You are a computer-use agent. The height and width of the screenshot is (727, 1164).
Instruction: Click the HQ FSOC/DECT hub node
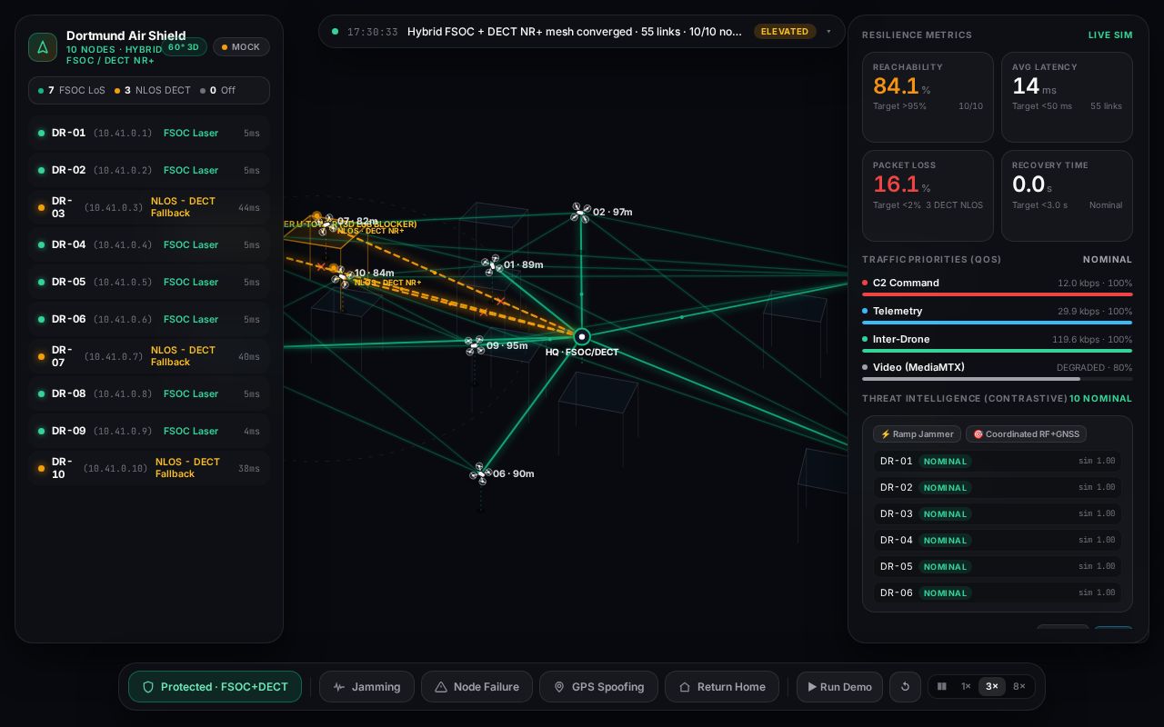pos(582,336)
